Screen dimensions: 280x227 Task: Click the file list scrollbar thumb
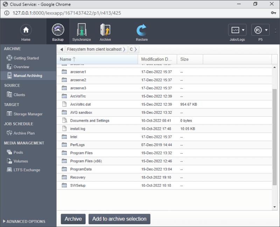pyautogui.click(x=274, y=137)
